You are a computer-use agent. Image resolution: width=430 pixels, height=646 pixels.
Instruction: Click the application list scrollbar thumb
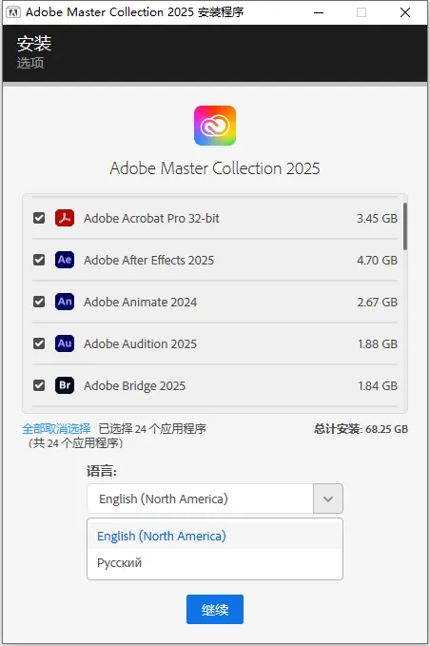pos(405,226)
